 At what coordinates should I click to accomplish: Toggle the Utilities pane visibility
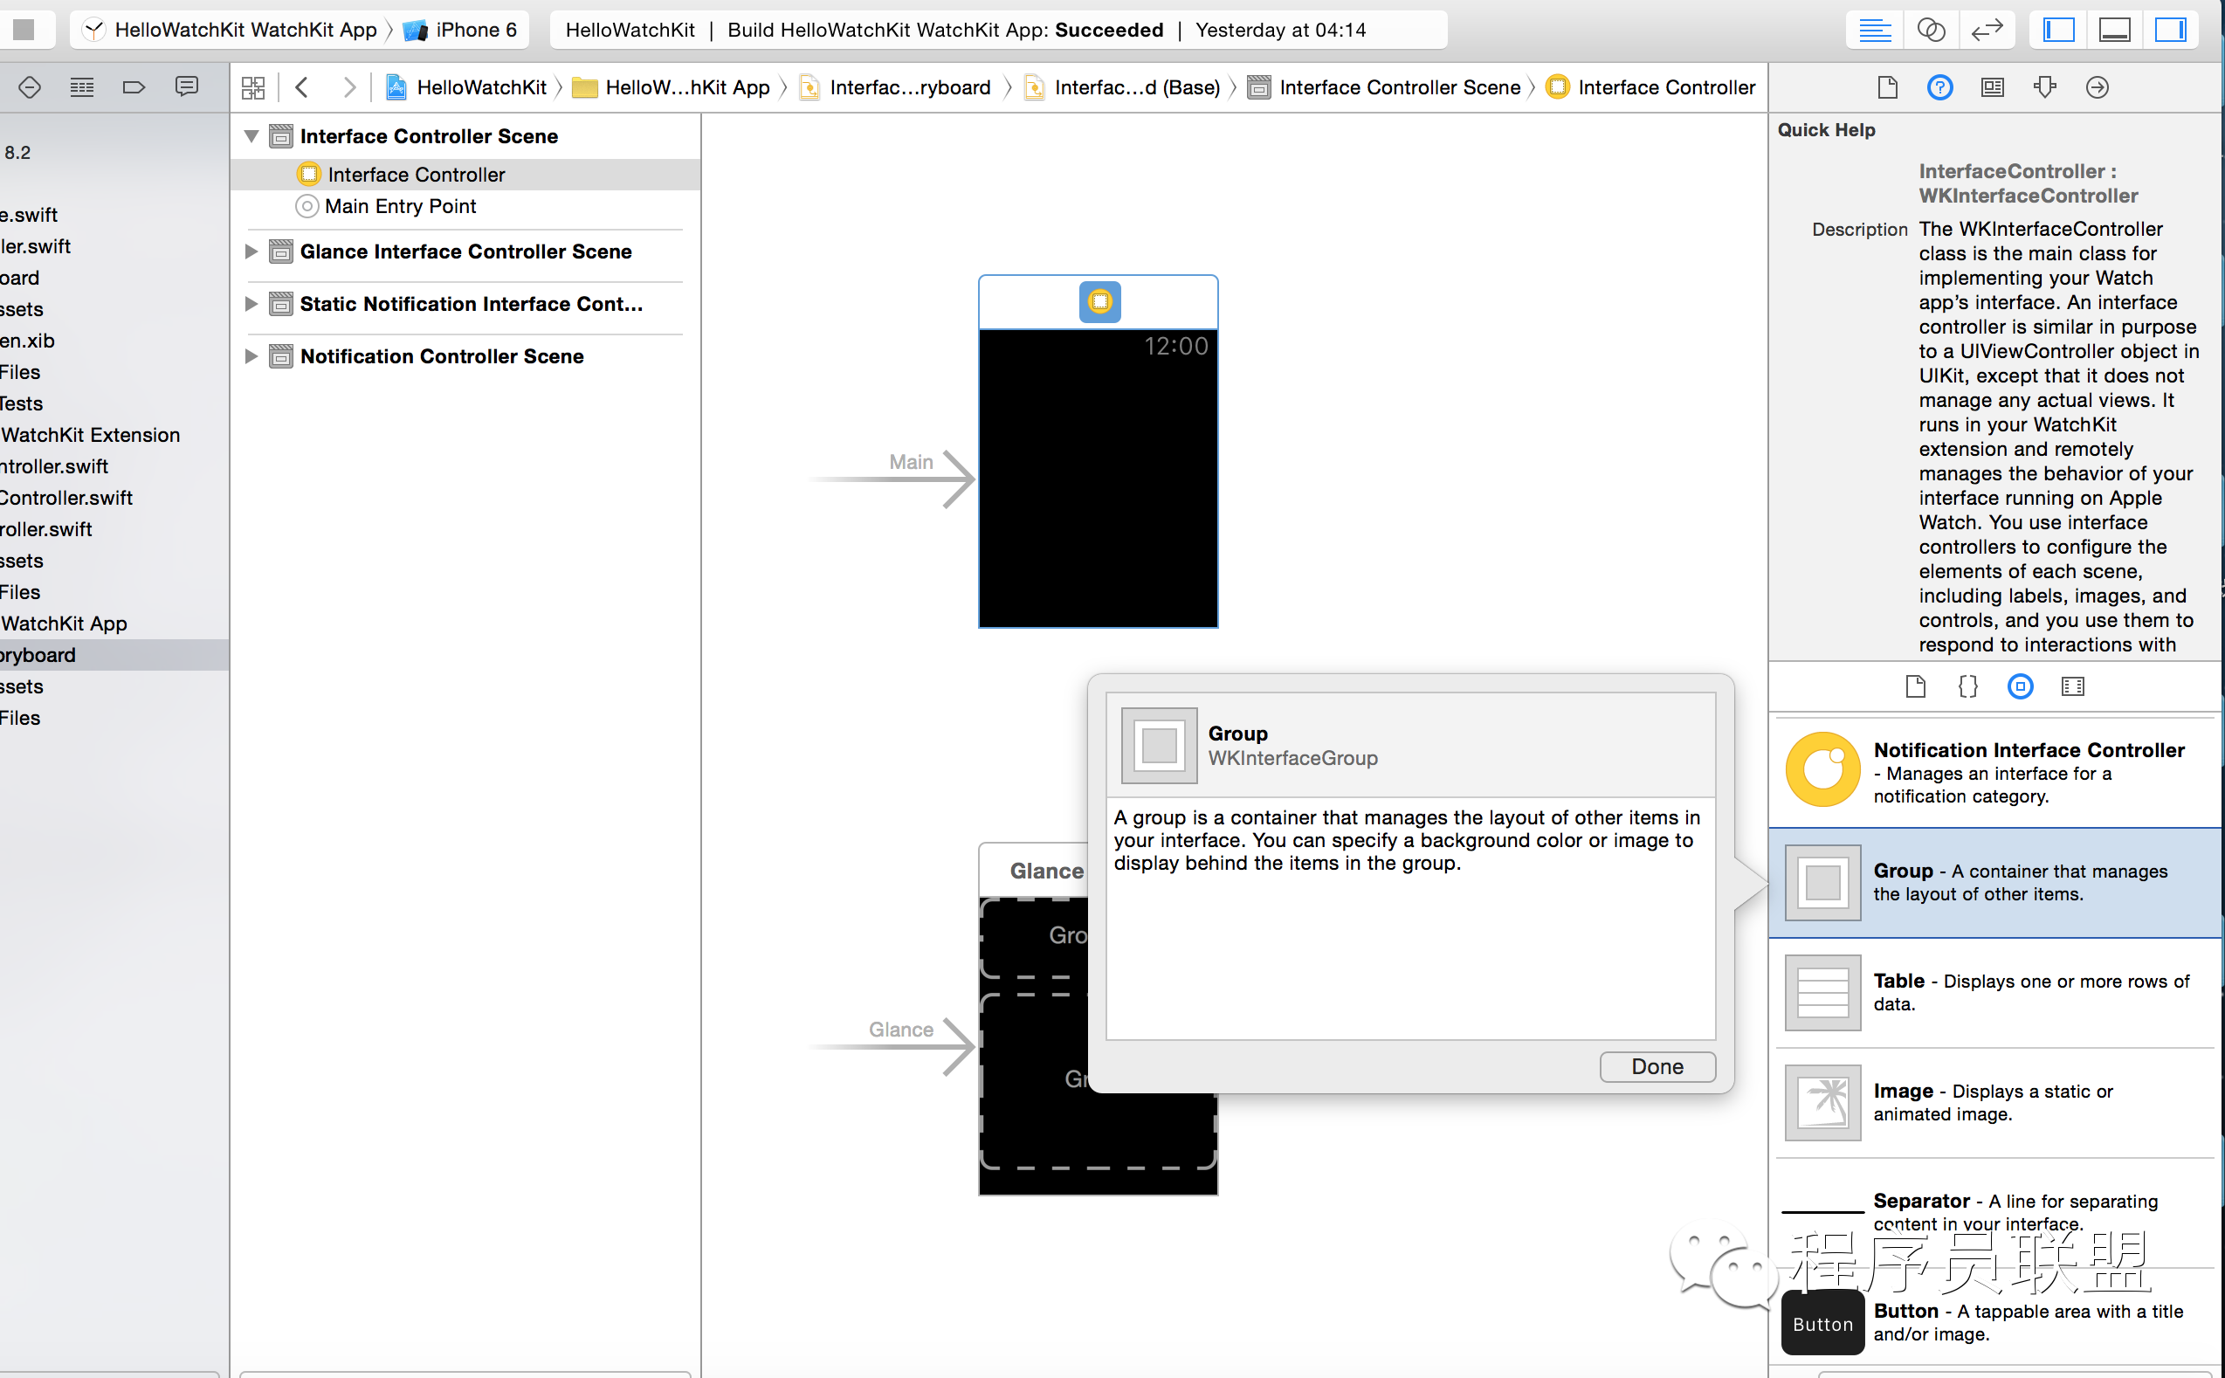[2169, 29]
